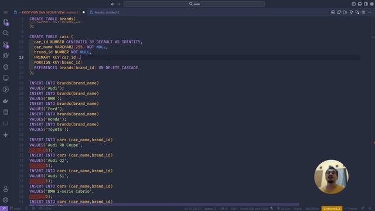Toggle the bottom panel layout icon
The height and width of the screenshot is (211, 375).
[360, 4]
